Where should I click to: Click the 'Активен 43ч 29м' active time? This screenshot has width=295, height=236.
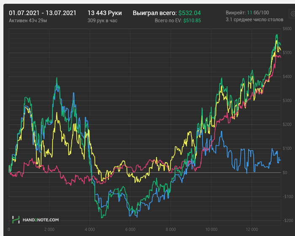[x=28, y=21]
